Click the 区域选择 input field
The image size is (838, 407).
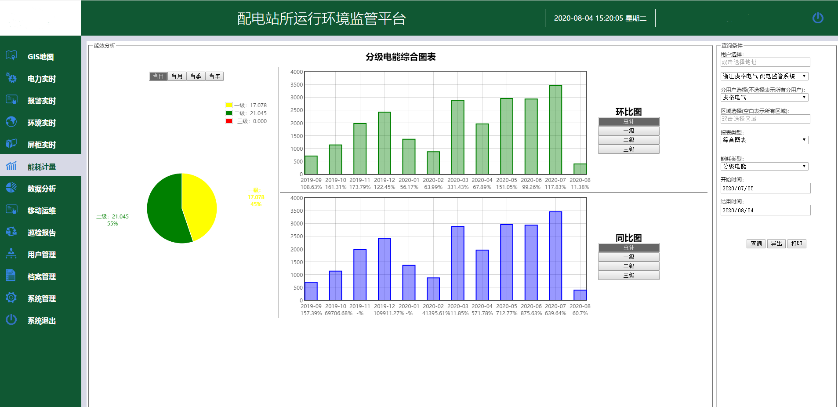(765, 119)
